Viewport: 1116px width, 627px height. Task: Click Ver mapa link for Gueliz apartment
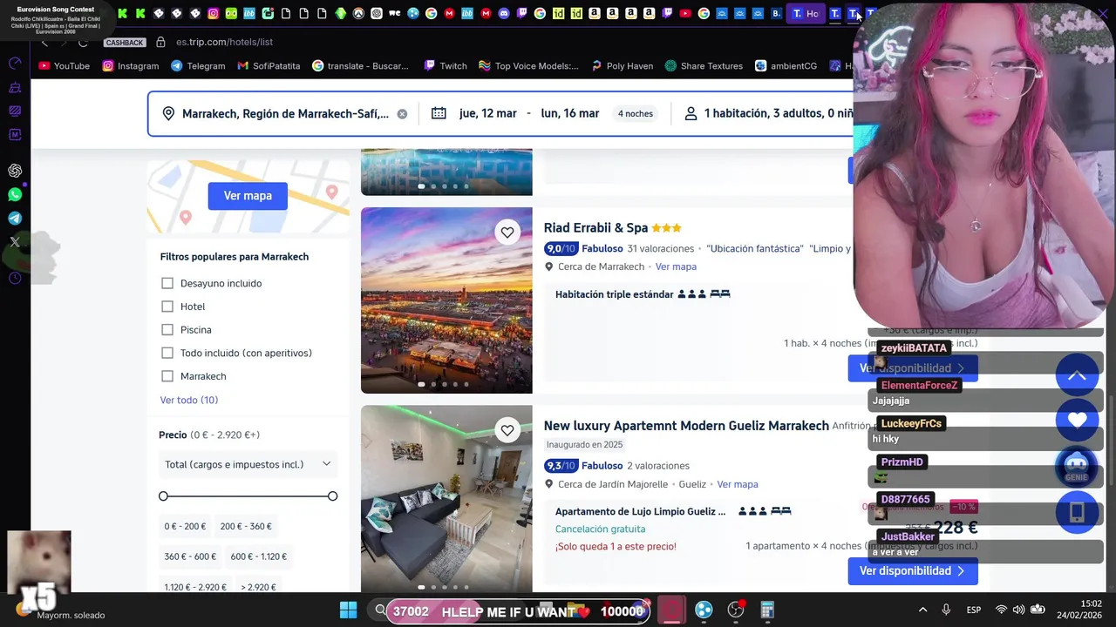click(738, 484)
